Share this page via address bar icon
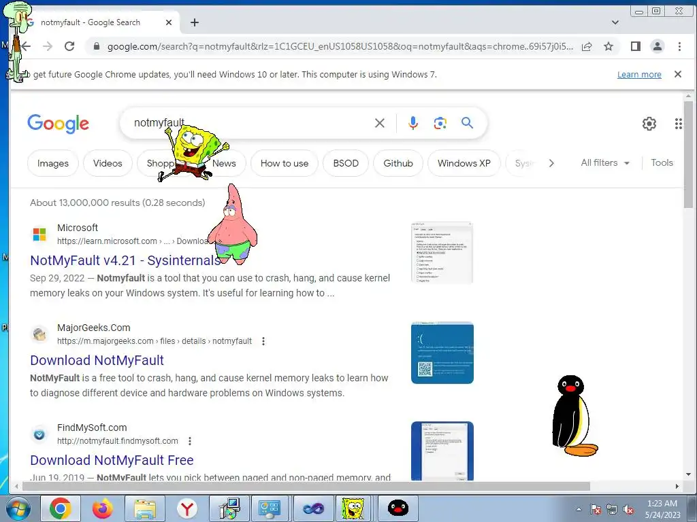 (587, 46)
